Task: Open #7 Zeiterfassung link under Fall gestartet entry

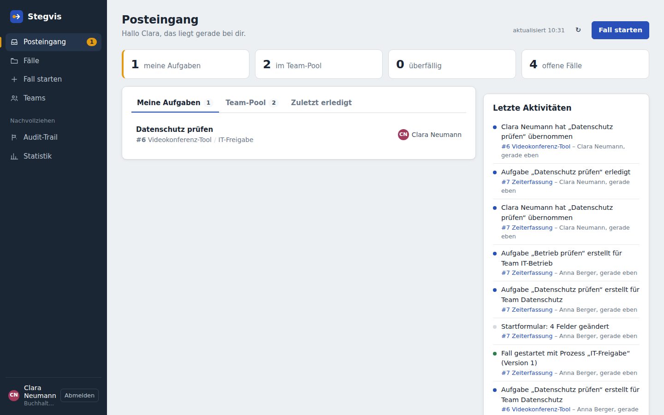Action: (527, 373)
